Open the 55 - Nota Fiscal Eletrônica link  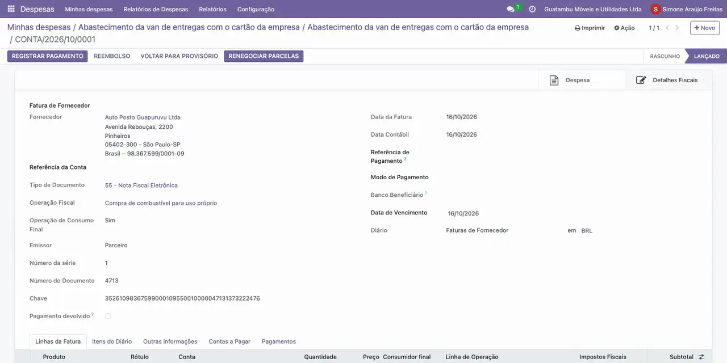(x=141, y=185)
